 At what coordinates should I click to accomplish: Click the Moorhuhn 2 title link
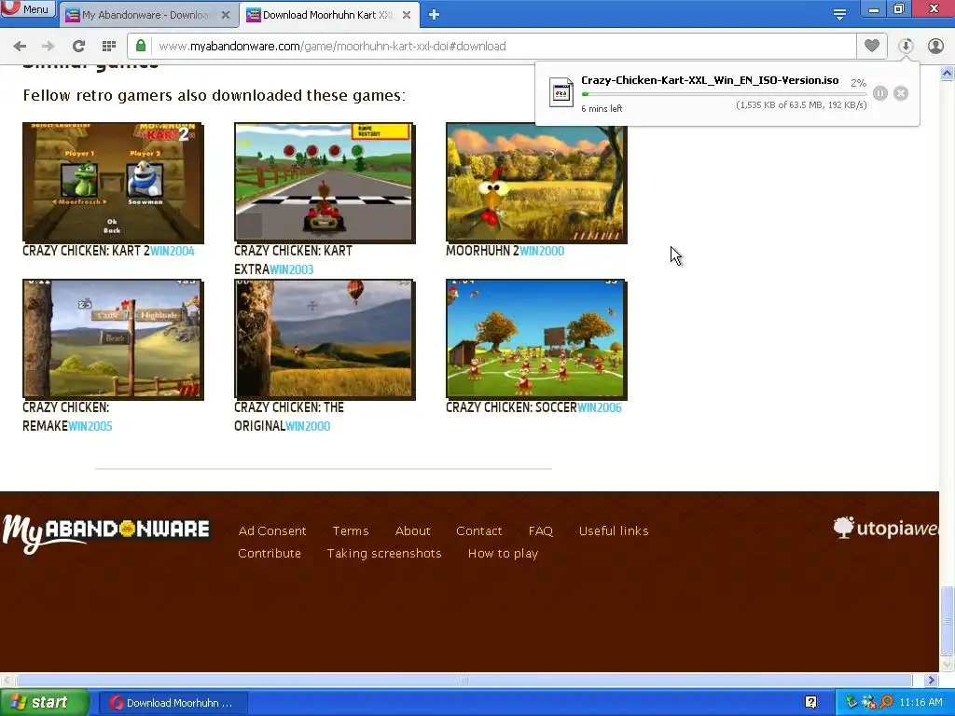click(482, 251)
